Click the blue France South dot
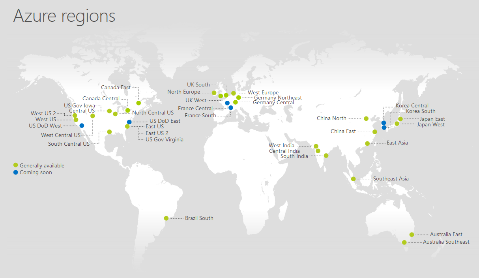The image size is (479, 278). [231, 107]
